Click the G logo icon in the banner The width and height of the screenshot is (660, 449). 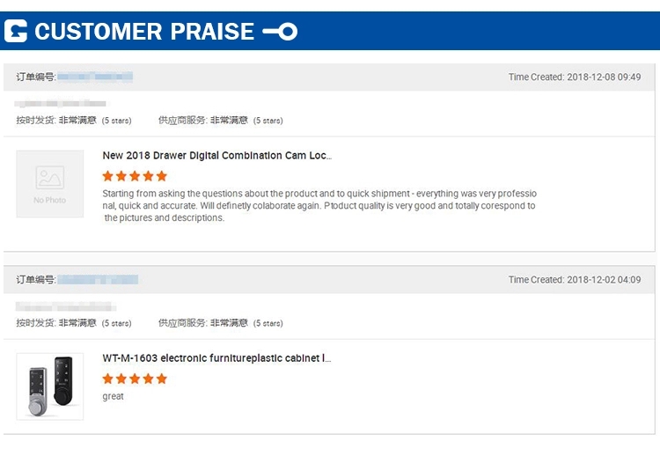(16, 32)
